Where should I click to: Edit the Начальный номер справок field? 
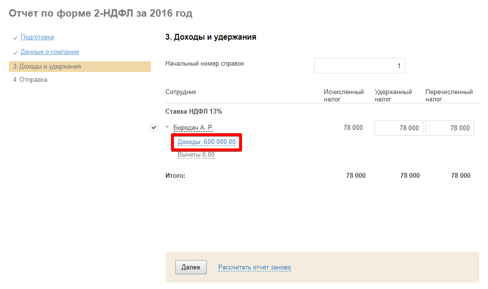pyautogui.click(x=359, y=66)
